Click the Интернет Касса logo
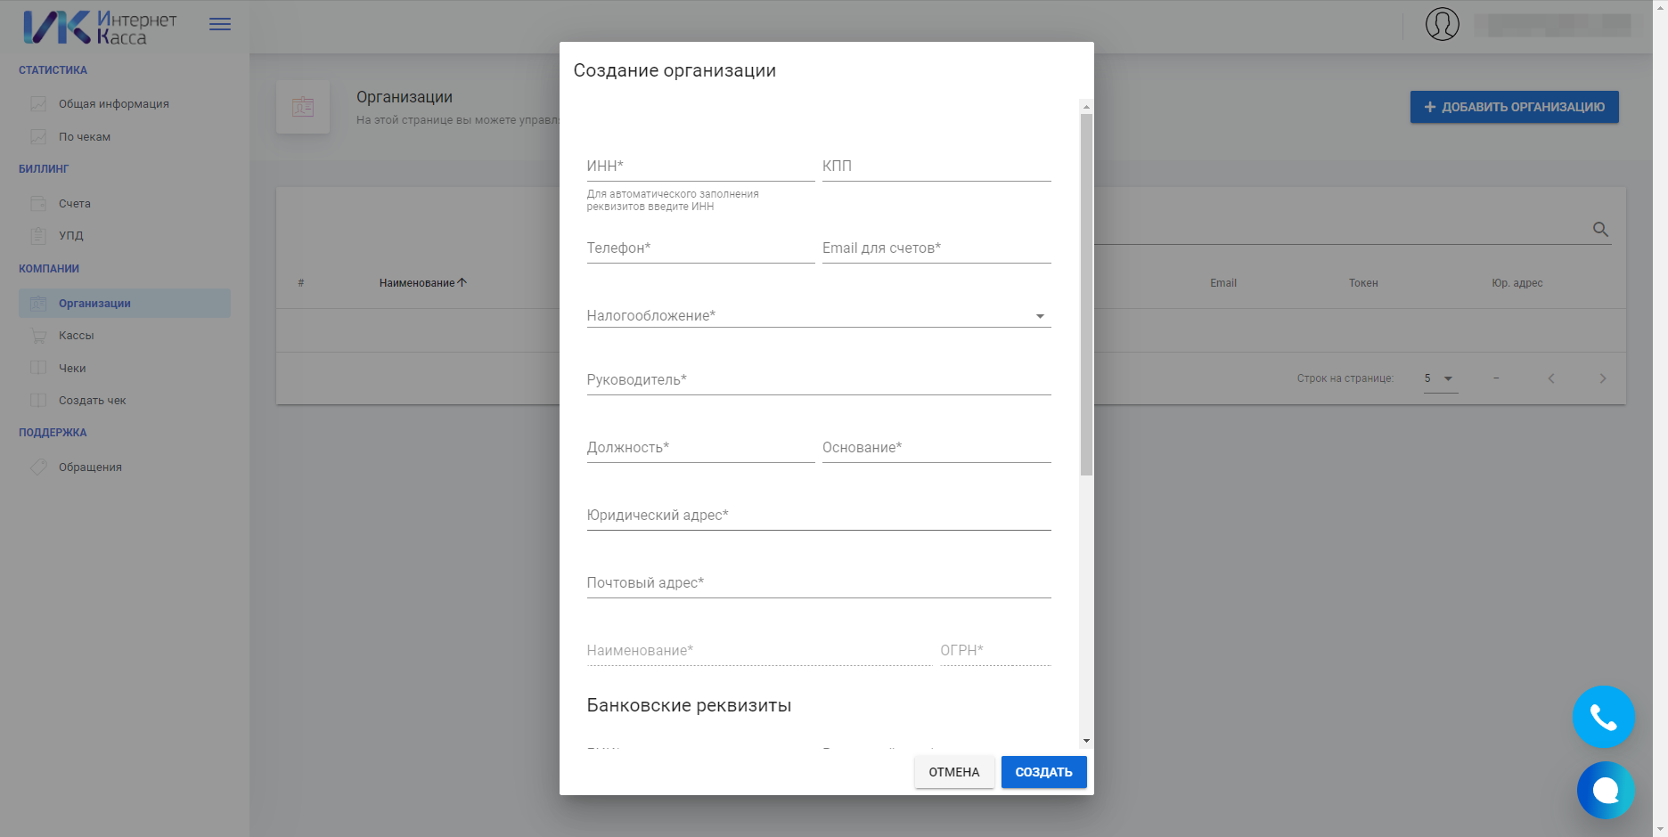Screen dimensions: 1668x837 (100, 28)
